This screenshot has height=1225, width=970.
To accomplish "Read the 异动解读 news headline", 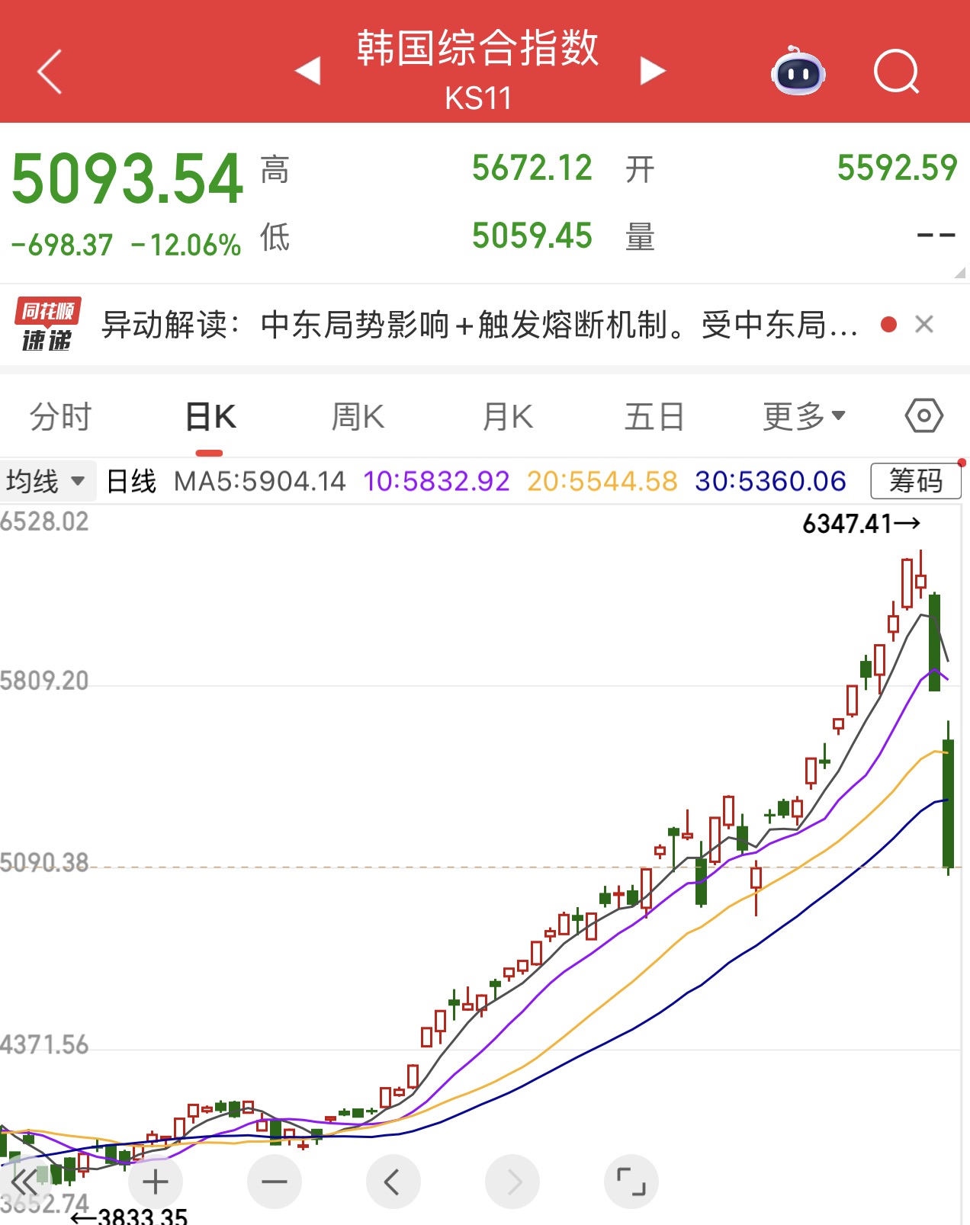I will pos(480,325).
